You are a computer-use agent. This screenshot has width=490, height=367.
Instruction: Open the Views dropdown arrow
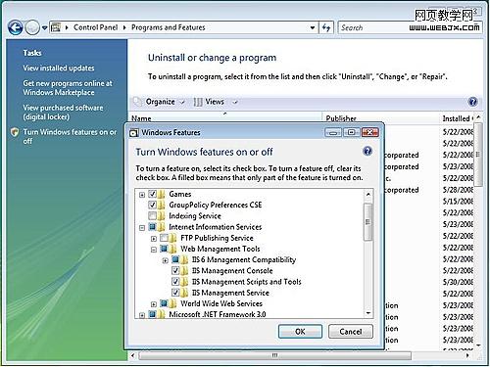tap(235, 102)
